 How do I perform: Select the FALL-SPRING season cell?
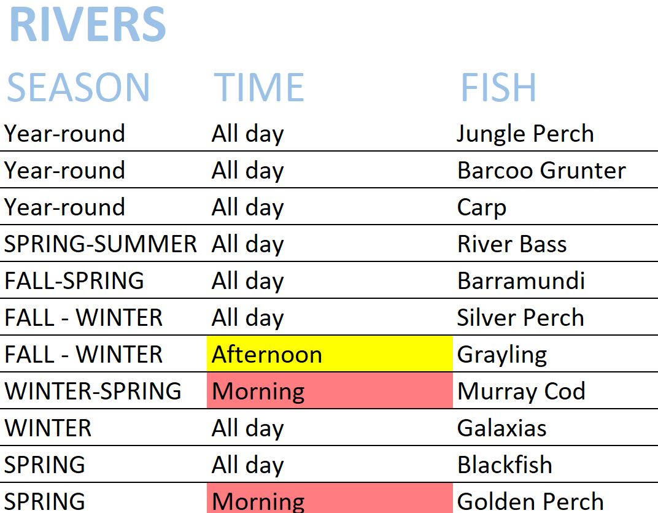pos(74,281)
